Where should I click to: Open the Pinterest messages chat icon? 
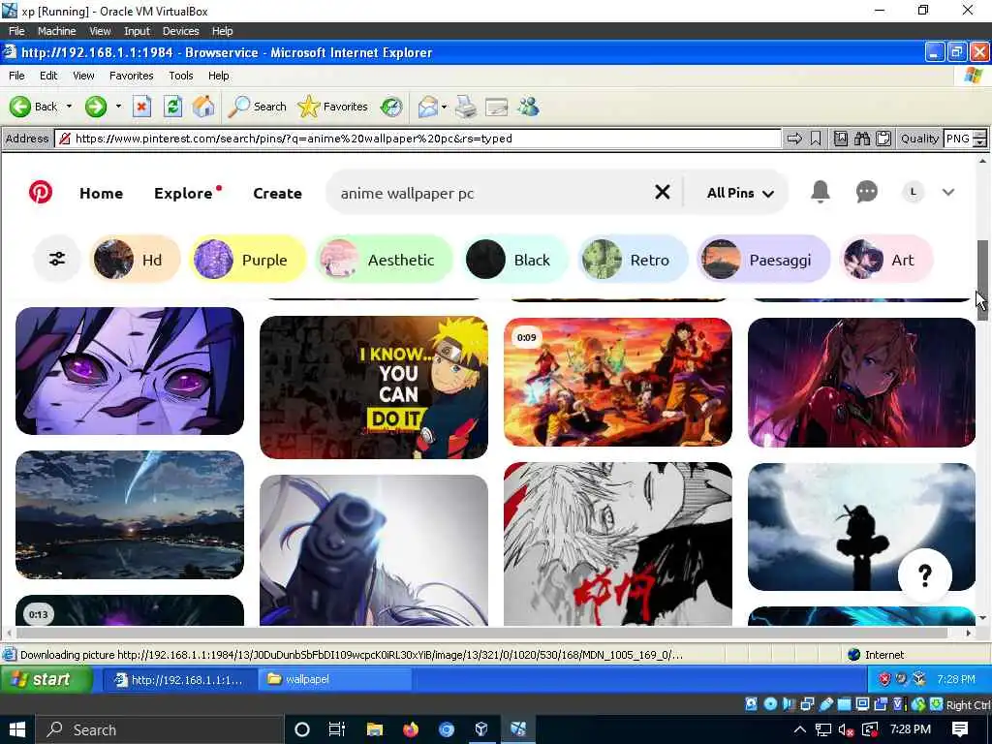click(x=866, y=192)
